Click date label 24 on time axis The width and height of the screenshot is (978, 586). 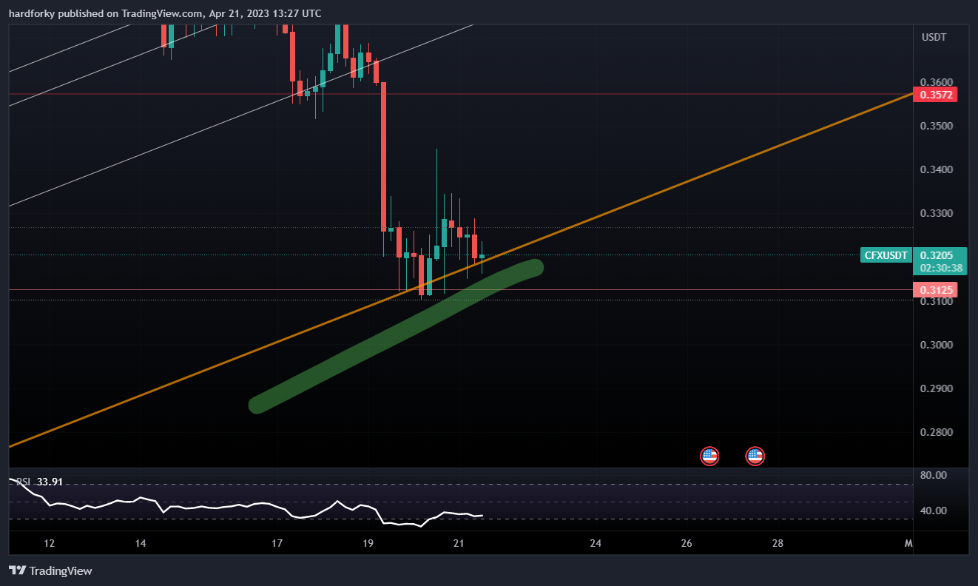(596, 543)
